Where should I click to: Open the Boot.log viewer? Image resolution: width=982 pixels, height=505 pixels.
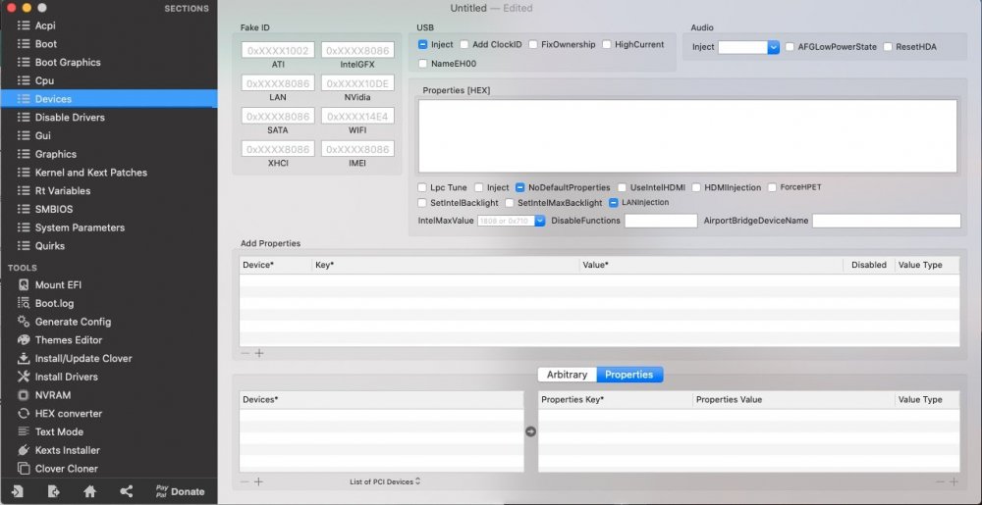(x=54, y=303)
